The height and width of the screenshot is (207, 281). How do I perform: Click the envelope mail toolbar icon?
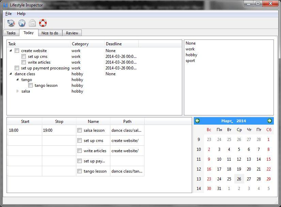(x=32, y=23)
